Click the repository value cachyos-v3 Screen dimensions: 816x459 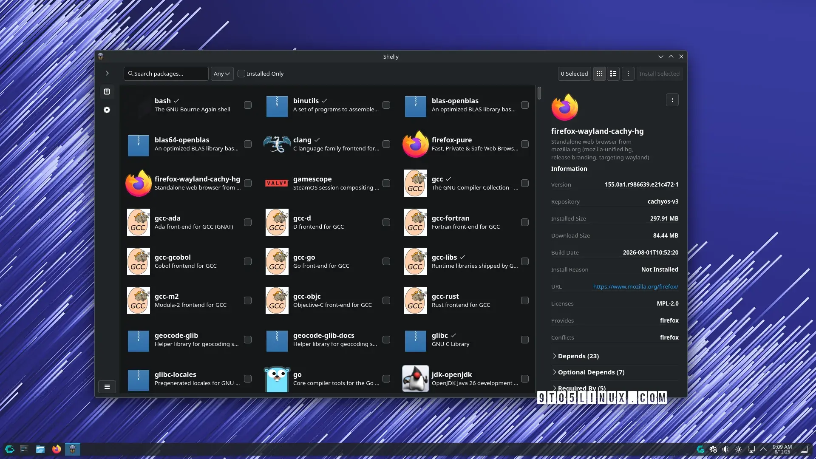pos(663,201)
